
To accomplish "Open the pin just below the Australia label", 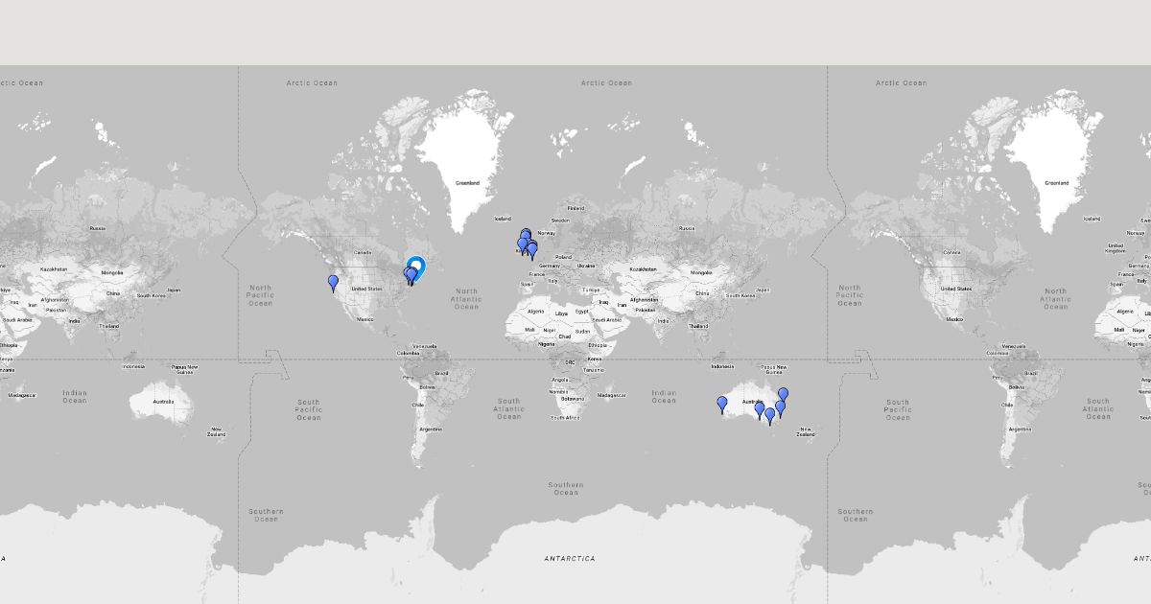I will (x=760, y=409).
